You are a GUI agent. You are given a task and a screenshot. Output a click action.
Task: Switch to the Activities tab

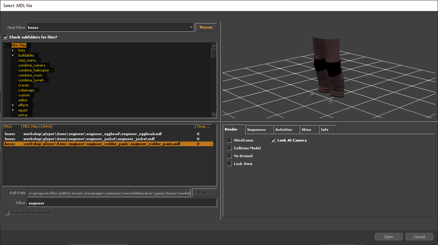(286, 129)
